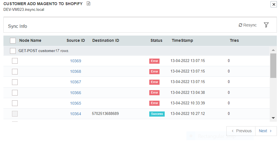Image resolution: width=280 pixels, height=149 pixels.
Task: Open source ID 10369 link
Action: coord(76,61)
